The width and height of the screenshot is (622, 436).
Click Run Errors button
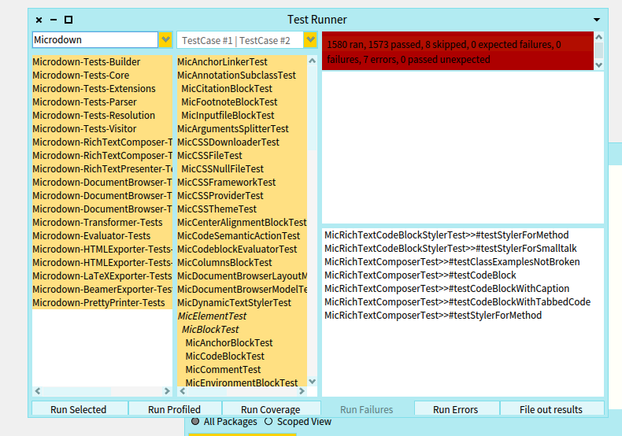(x=456, y=408)
